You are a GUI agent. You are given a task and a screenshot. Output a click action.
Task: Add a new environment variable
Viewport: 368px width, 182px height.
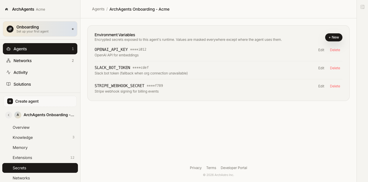pos(334,37)
